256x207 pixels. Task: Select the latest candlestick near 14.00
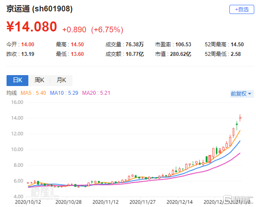[x=240, y=118]
